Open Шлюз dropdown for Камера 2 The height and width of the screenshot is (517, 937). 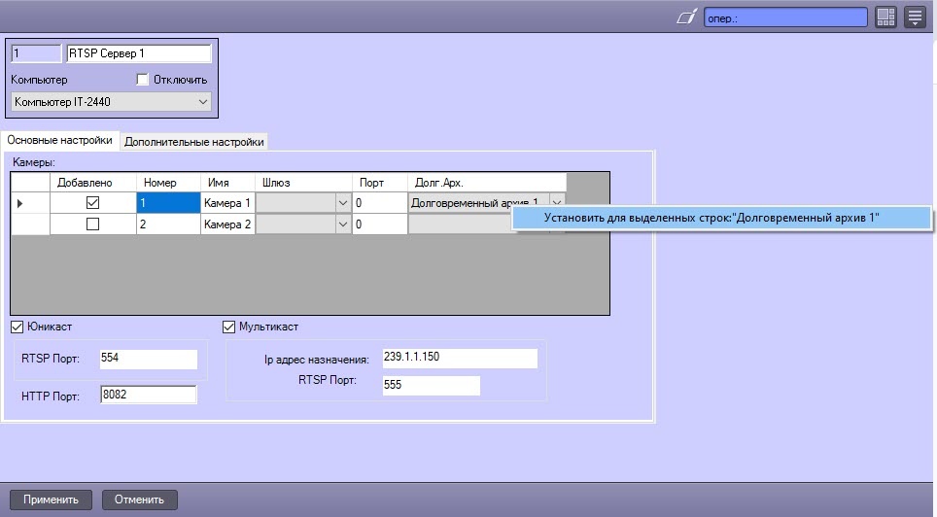(x=343, y=224)
